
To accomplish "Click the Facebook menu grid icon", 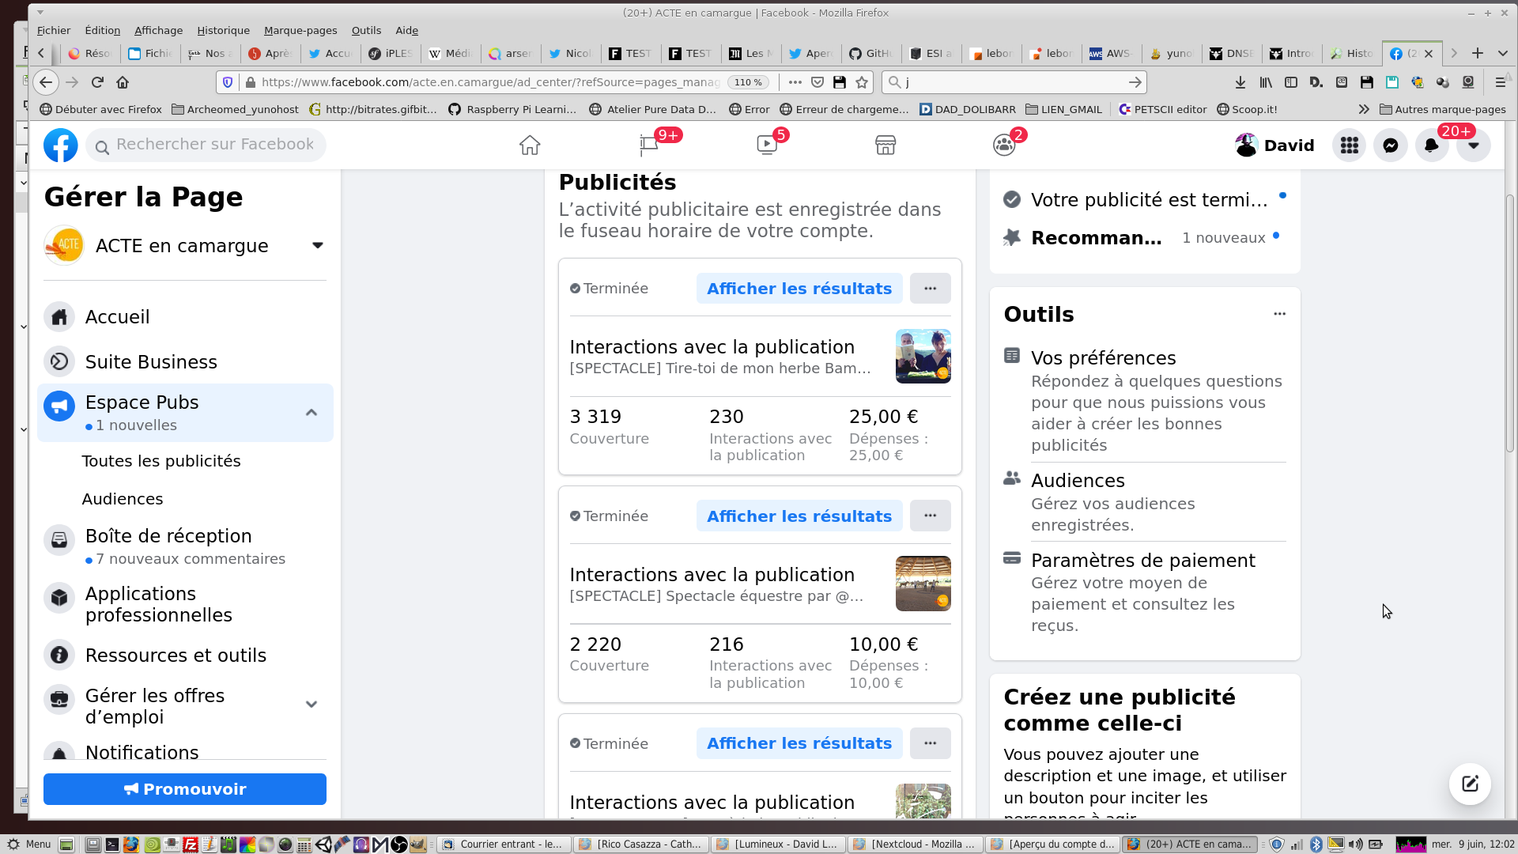I will (x=1349, y=145).
